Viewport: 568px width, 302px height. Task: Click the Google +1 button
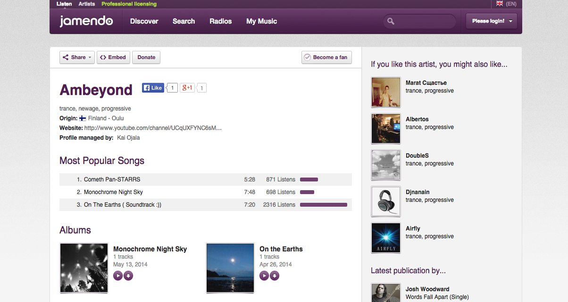187,88
